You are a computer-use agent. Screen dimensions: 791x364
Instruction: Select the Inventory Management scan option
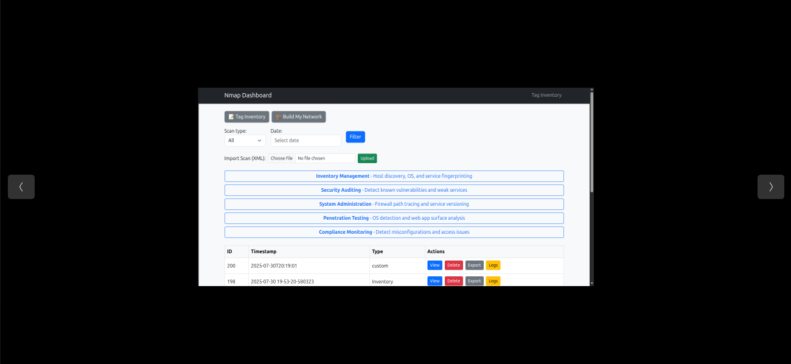click(394, 176)
